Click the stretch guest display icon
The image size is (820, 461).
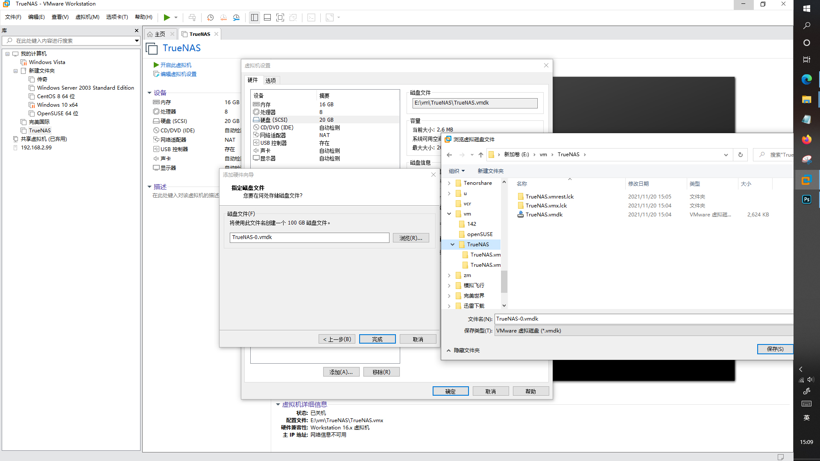point(330,18)
